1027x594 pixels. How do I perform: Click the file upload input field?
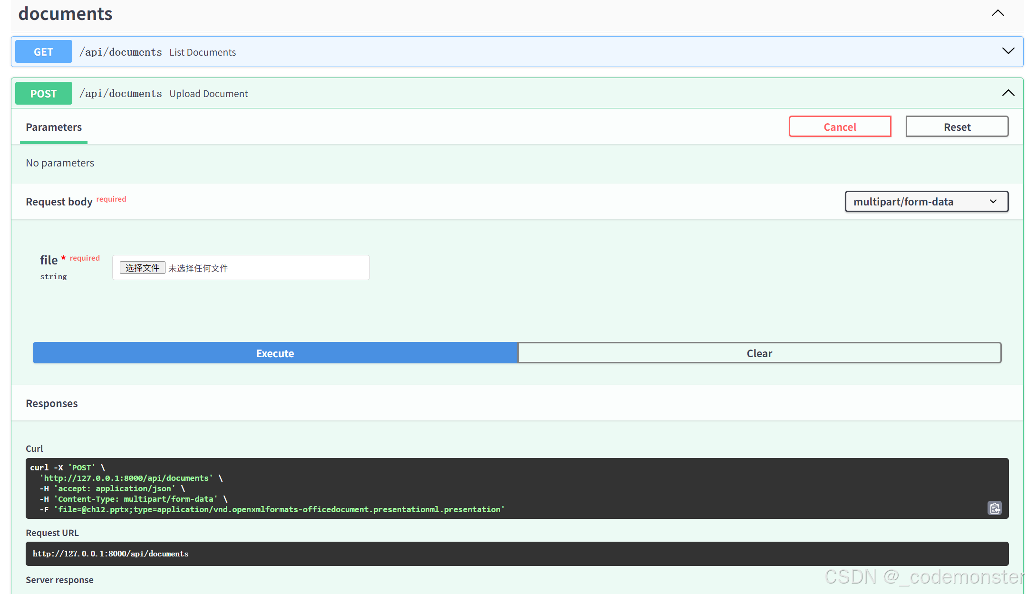(241, 268)
